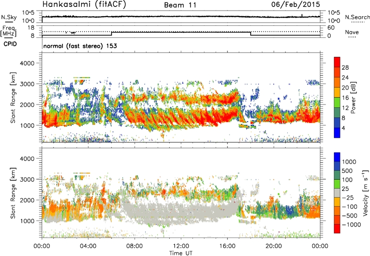Click the date '06/Feb/2015'
The image size is (370, 256).
pyautogui.click(x=296, y=5)
